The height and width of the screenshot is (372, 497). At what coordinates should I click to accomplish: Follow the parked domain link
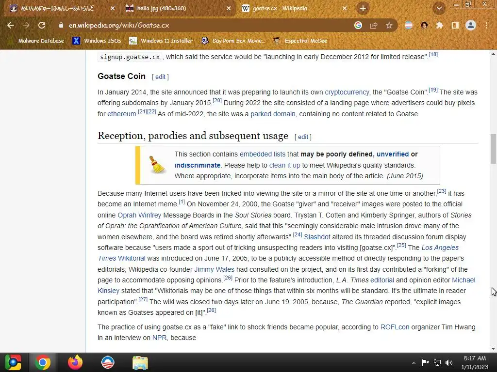(x=273, y=114)
